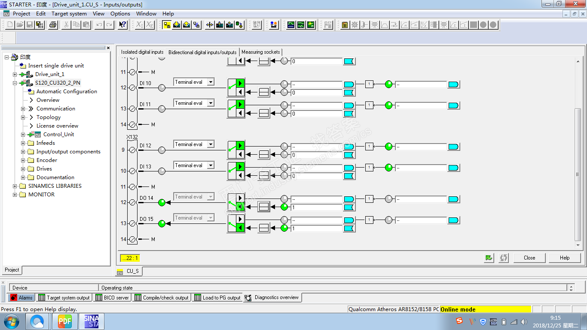Save the project using the toolbar disk icon

(30, 25)
